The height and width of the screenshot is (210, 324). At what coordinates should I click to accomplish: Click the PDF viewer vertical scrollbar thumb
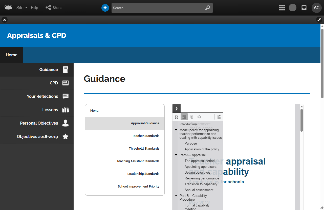(301, 120)
